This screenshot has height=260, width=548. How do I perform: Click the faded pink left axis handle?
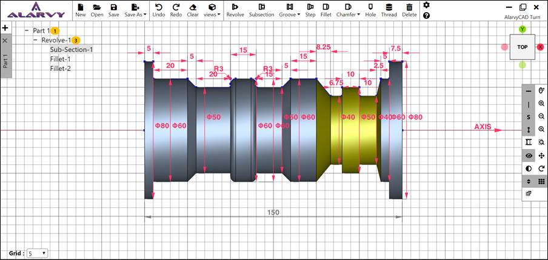504,47
